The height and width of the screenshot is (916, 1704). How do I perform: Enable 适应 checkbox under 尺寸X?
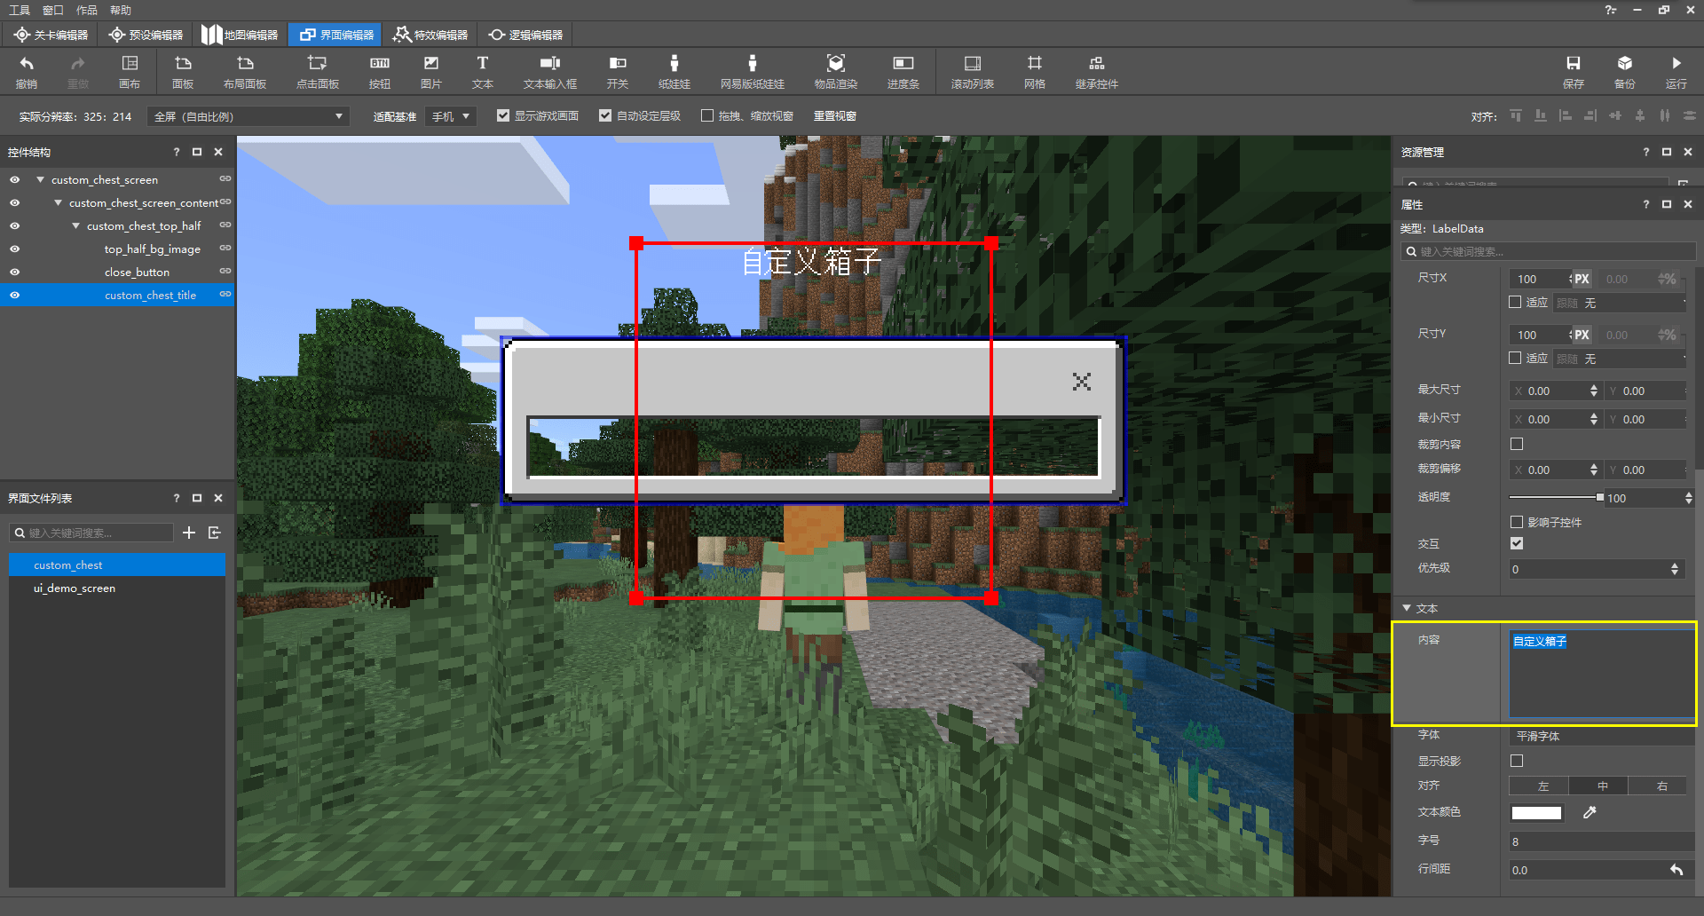click(1516, 302)
